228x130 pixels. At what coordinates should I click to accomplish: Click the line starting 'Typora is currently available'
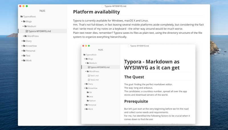click(x=111, y=20)
